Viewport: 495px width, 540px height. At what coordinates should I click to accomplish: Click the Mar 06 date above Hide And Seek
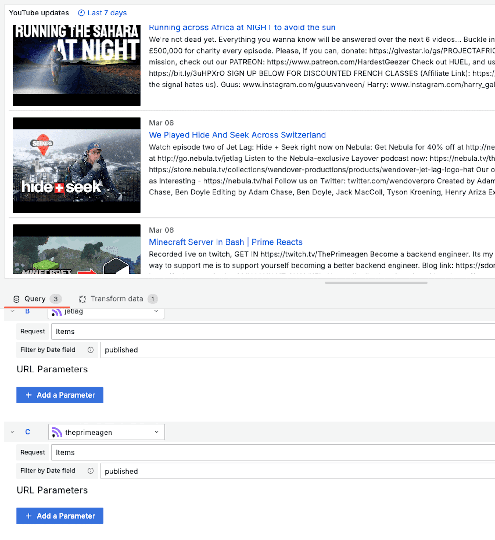point(161,123)
